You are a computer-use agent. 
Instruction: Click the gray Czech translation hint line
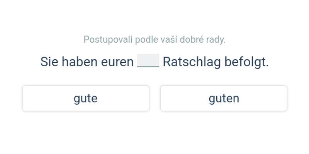[x=154, y=40]
